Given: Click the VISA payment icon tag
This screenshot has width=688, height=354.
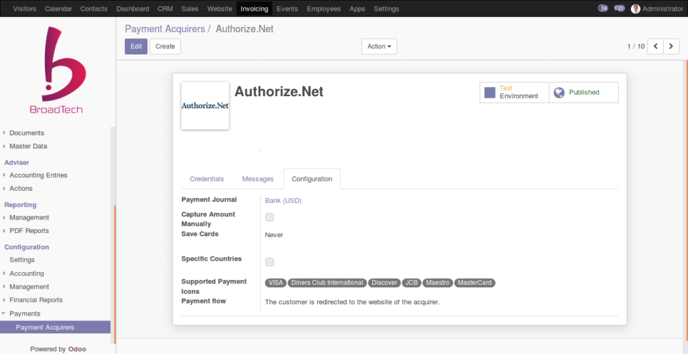Looking at the screenshot, I should (276, 283).
